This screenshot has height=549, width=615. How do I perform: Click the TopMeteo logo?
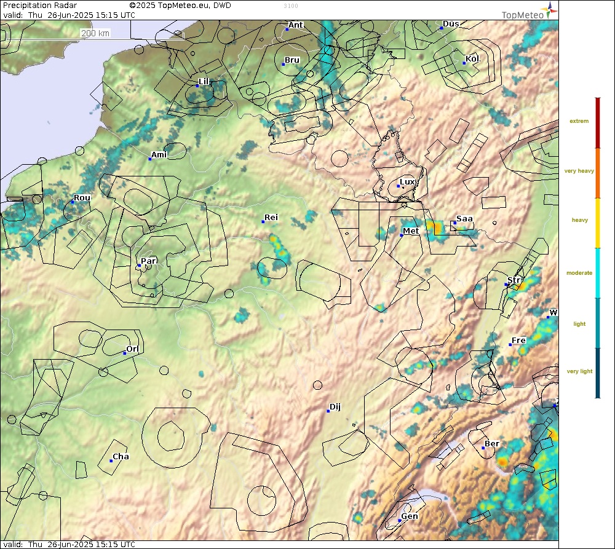coord(529,11)
